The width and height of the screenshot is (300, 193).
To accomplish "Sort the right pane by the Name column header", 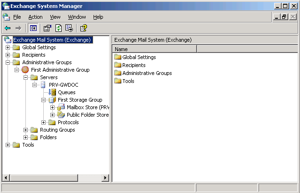I will click(154, 49).
